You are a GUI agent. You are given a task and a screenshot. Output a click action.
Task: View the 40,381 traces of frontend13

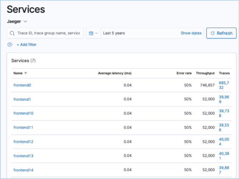pos(224,156)
